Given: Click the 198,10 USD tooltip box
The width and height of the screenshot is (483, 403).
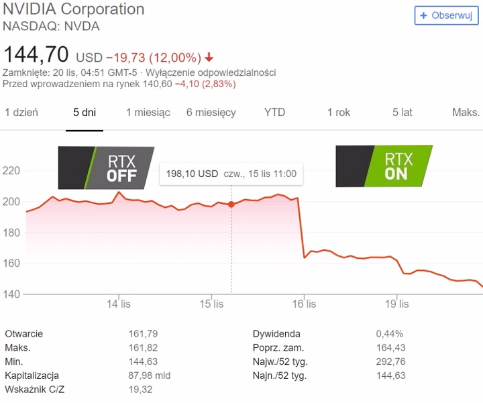Looking at the screenshot, I should (231, 174).
